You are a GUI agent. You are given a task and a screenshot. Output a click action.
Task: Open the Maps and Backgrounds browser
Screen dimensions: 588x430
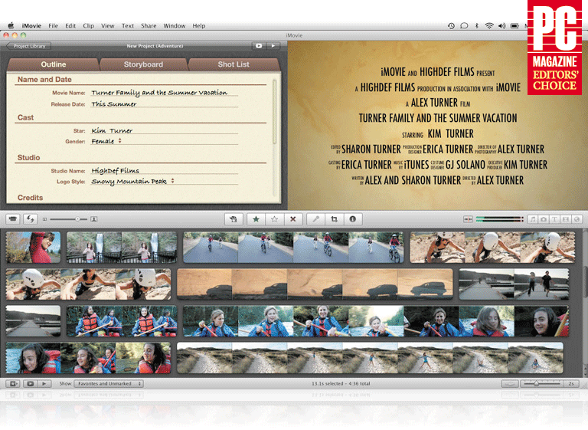click(x=577, y=219)
